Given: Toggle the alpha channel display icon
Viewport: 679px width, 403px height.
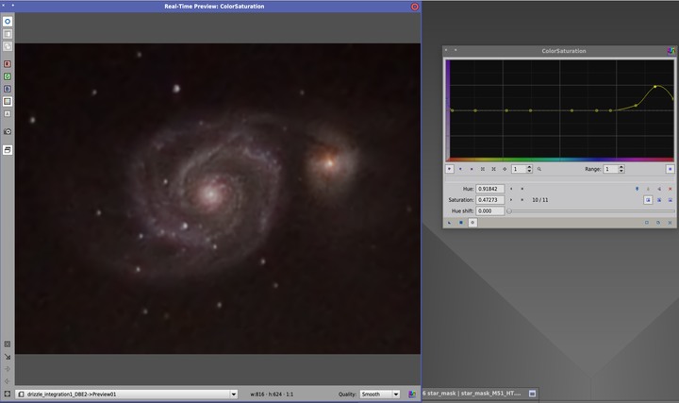Looking at the screenshot, I should tap(8, 114).
